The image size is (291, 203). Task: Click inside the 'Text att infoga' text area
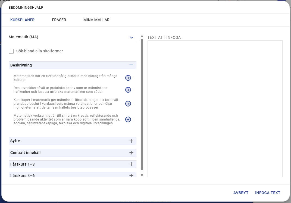pos(215,109)
